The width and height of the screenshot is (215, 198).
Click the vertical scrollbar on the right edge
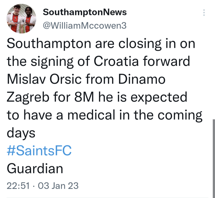tap(213, 158)
